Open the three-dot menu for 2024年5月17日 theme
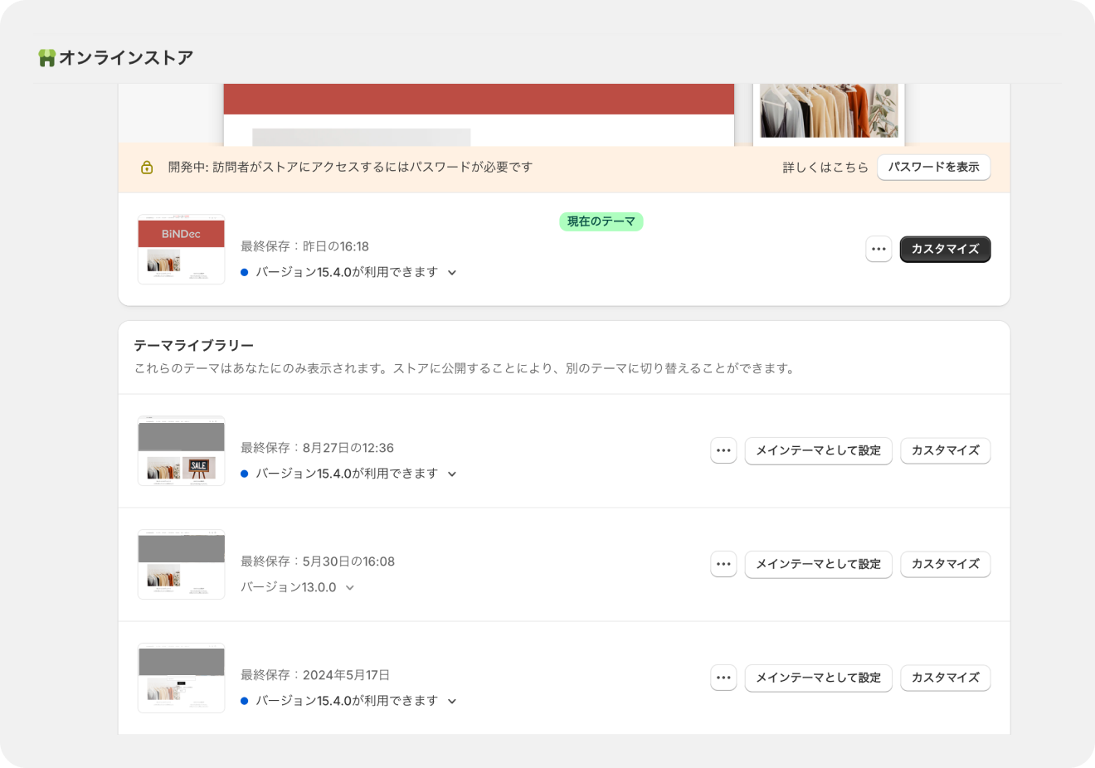Screen dimensions: 1095x768 tap(723, 678)
